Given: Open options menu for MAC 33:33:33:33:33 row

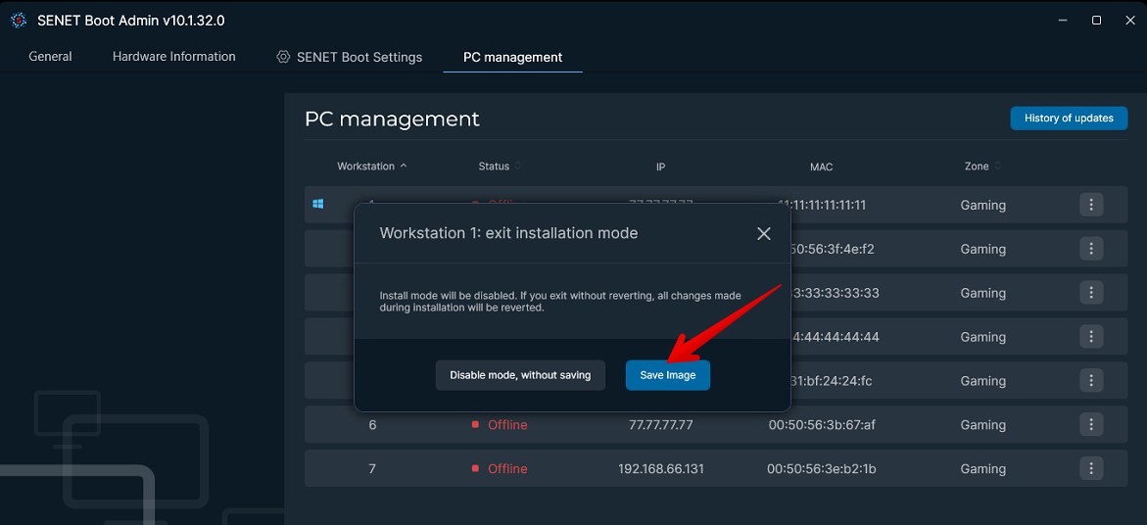Looking at the screenshot, I should pos(1091,293).
